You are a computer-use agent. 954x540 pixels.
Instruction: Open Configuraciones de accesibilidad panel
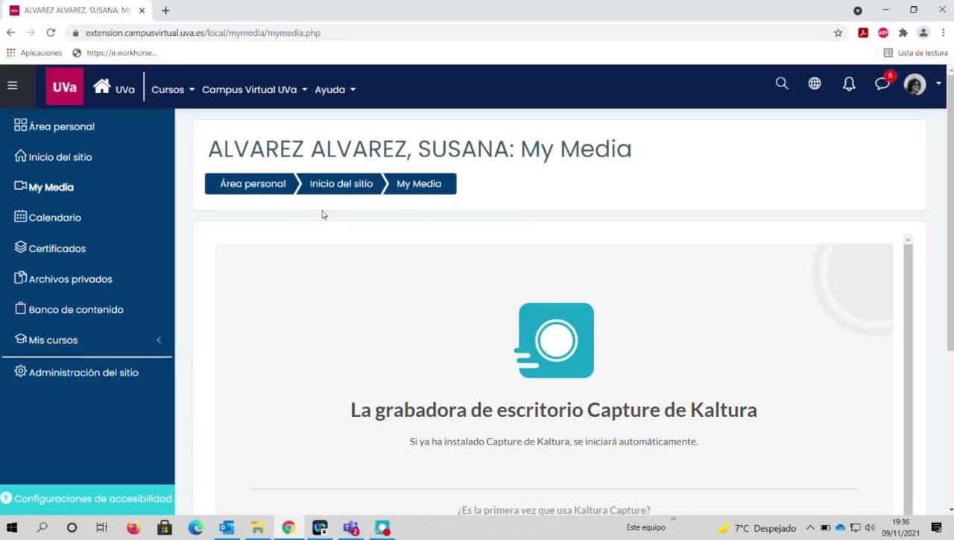coord(87,498)
